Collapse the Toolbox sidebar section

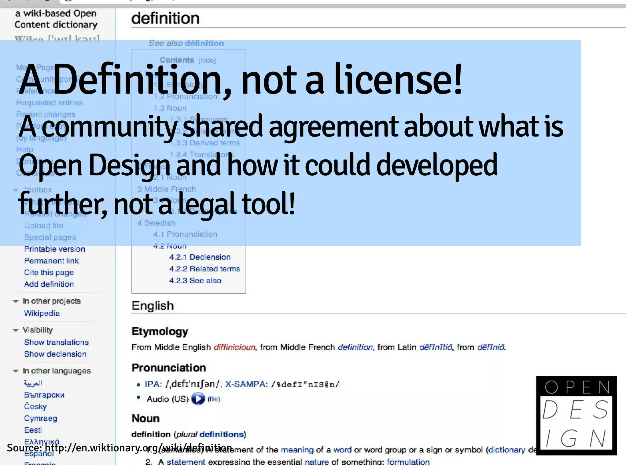tap(16, 190)
